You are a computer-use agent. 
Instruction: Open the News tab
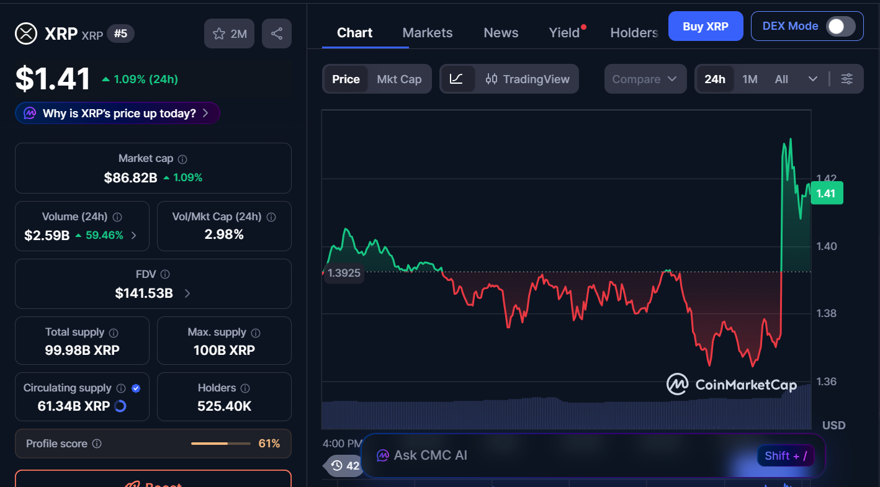pos(500,32)
